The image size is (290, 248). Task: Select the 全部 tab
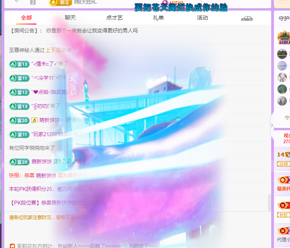[27, 18]
